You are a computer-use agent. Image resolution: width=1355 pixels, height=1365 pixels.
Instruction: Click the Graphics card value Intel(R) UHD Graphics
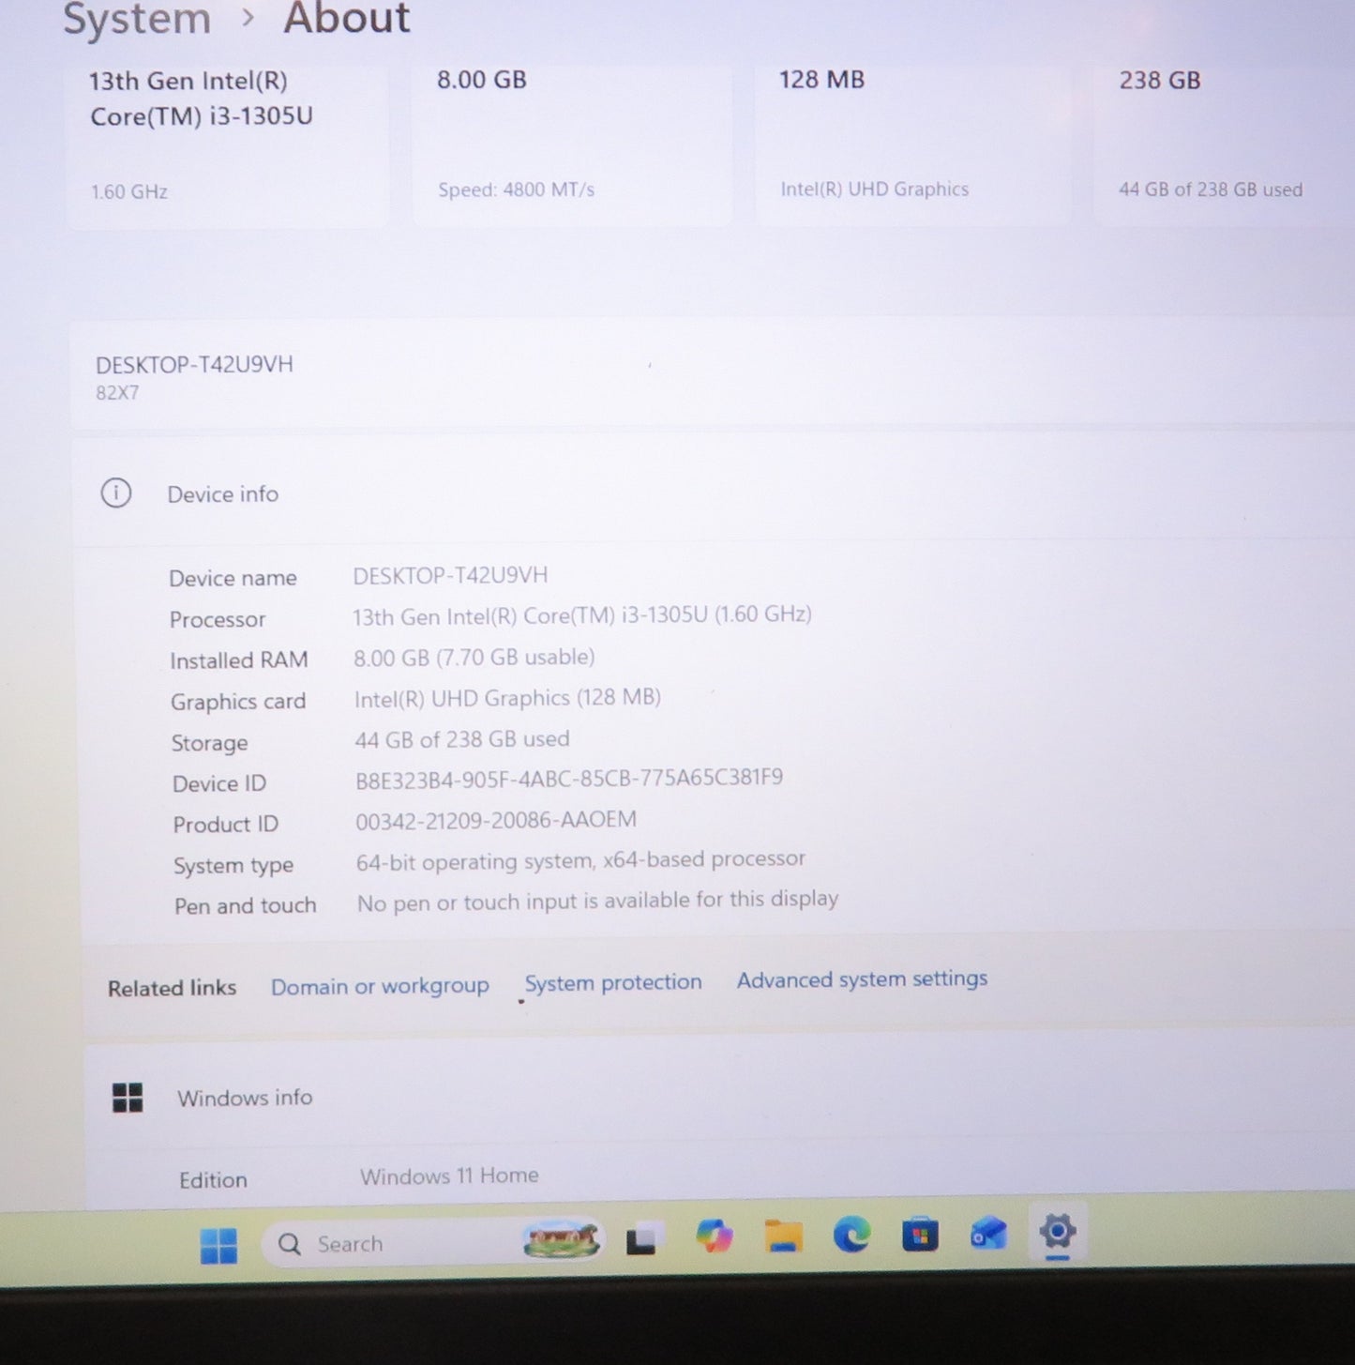point(507,698)
